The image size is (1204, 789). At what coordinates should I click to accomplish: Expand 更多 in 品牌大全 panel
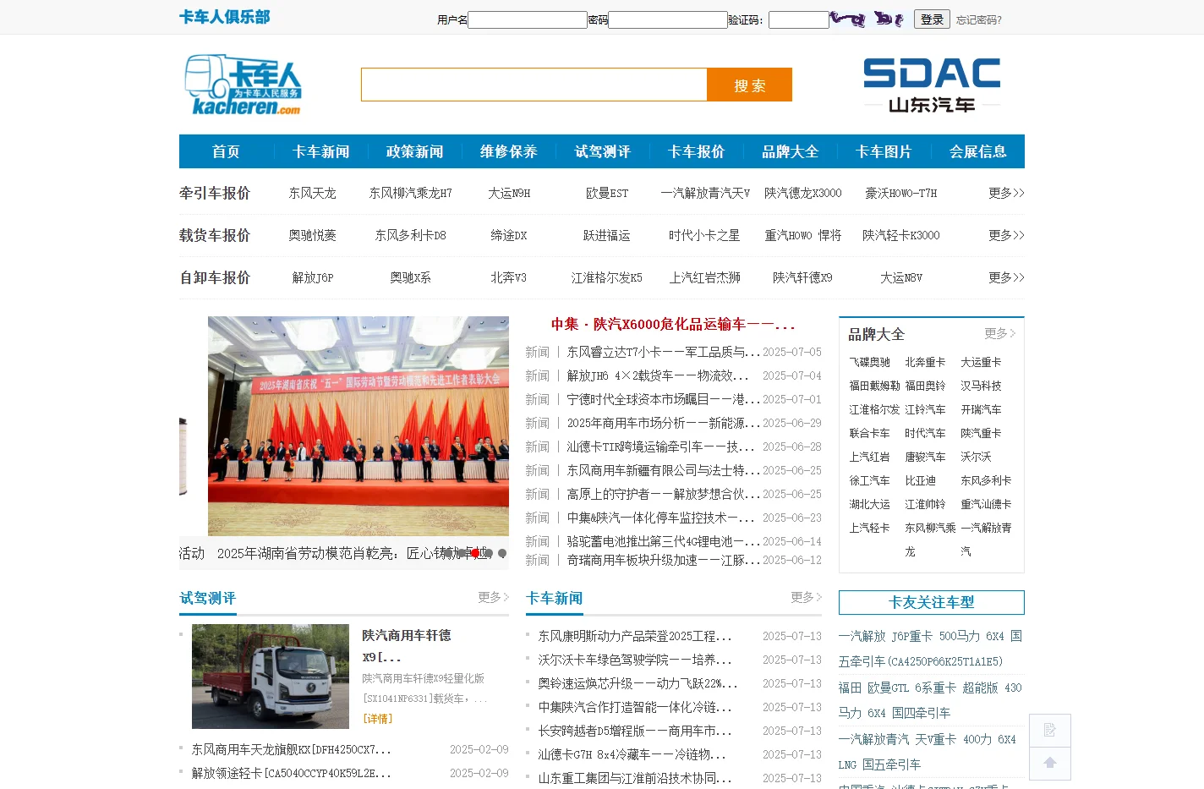pyautogui.click(x=1000, y=333)
